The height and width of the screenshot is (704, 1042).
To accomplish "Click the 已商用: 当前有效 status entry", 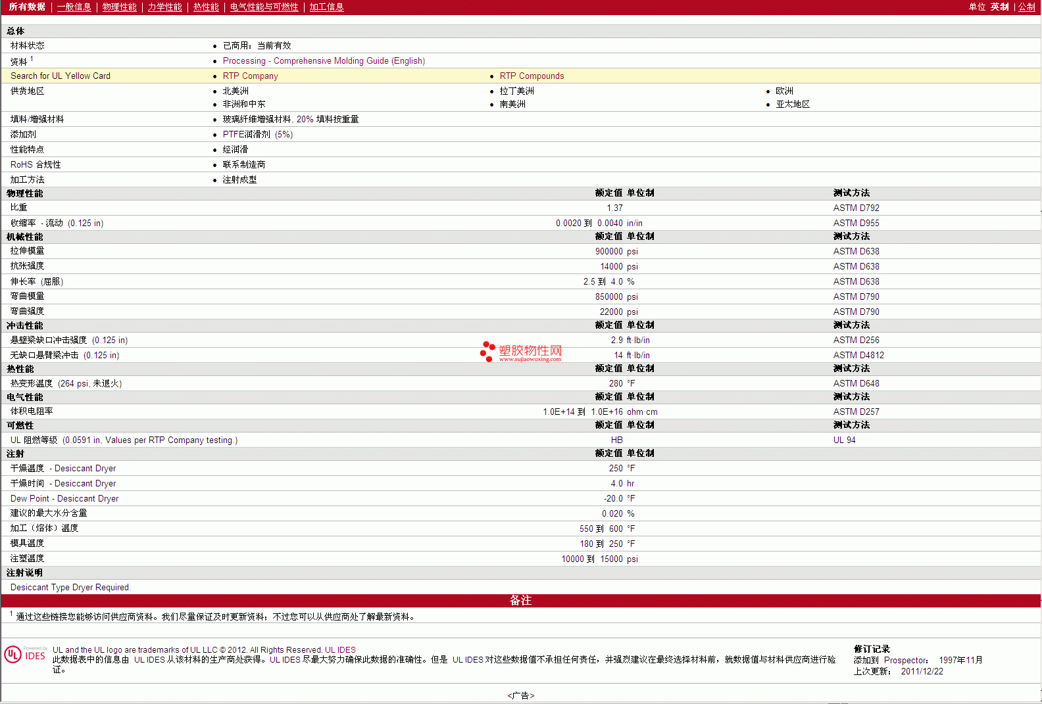I will coord(257,45).
